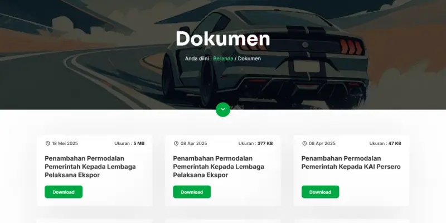This screenshot has height=223, width=446.
Task: Download the 377 KB Lembaga Pelaksana Ekspor document
Action: [x=192, y=192]
